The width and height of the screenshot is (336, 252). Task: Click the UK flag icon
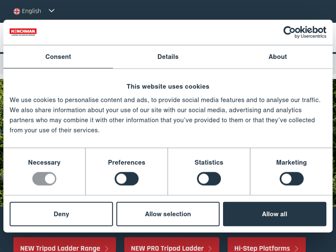17,11
